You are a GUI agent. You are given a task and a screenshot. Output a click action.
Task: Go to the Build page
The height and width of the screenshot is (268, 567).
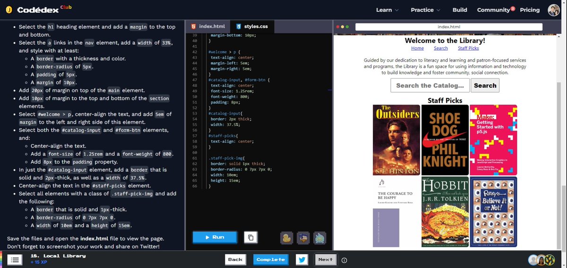[460, 9]
